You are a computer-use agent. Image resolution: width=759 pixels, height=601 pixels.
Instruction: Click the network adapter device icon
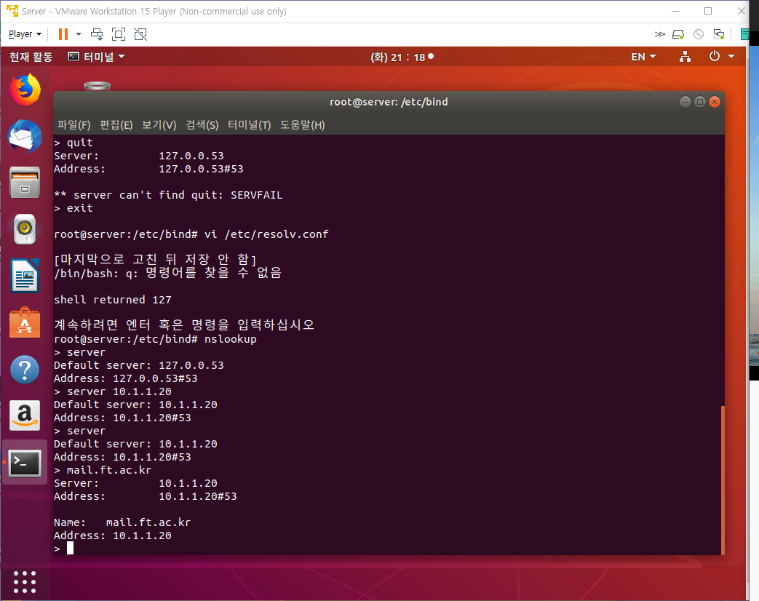(x=719, y=34)
